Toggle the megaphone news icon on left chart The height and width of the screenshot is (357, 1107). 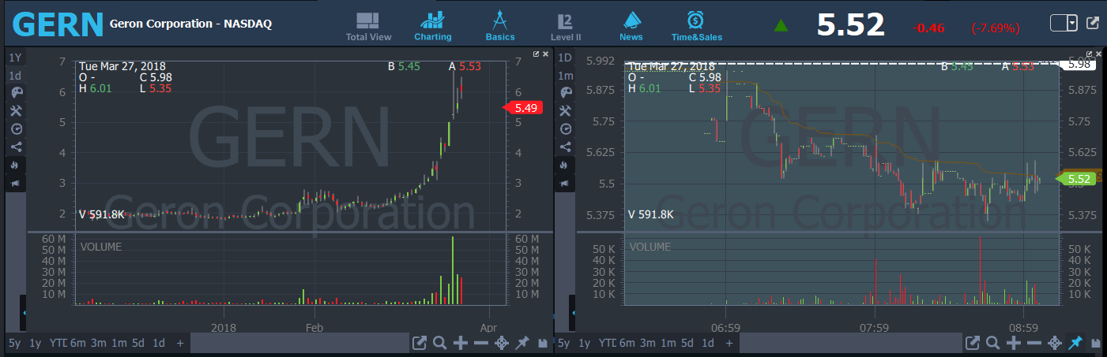[17, 184]
